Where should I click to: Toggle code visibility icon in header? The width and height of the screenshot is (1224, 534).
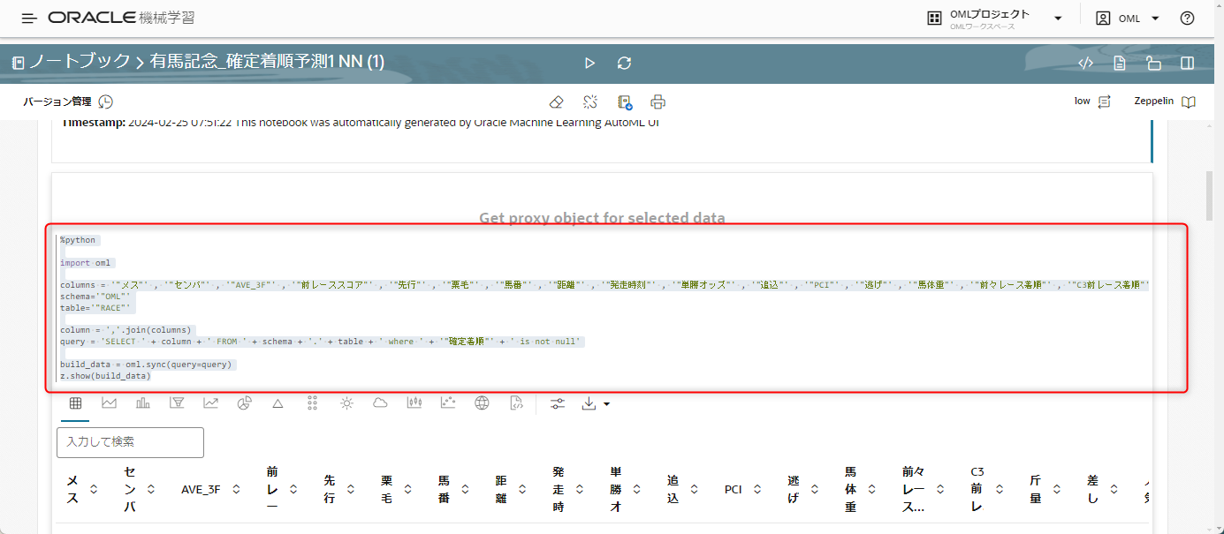click(x=1086, y=63)
